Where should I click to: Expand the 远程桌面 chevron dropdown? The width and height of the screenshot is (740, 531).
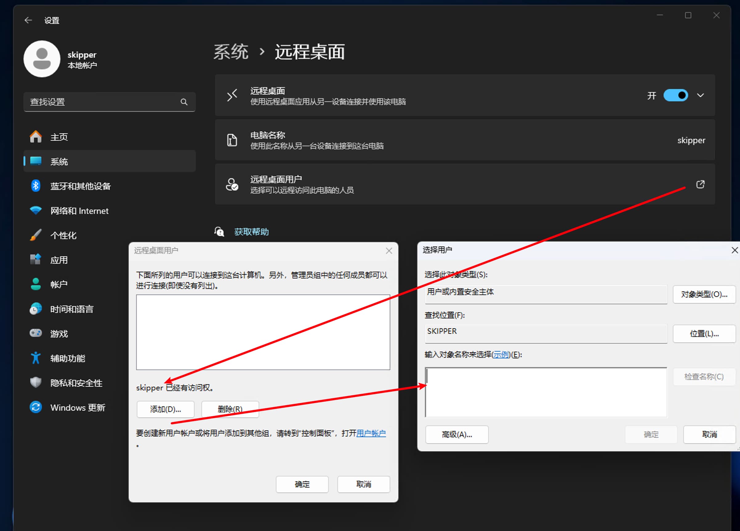700,95
